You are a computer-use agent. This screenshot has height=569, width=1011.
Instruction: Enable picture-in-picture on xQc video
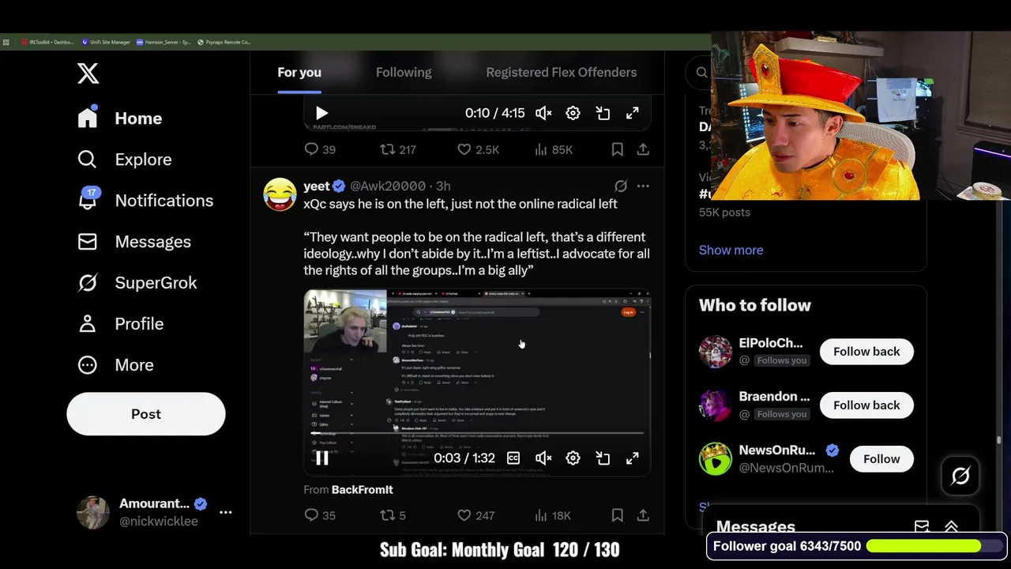click(x=603, y=458)
